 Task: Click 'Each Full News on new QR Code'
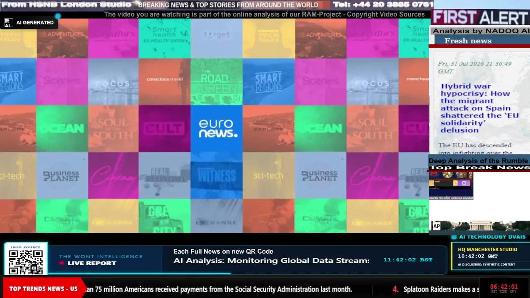[223, 251]
